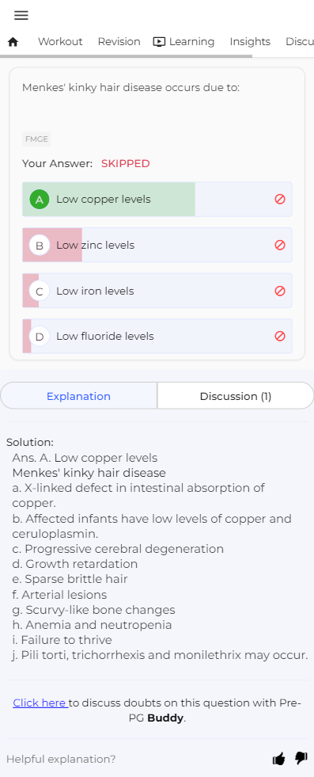Strike out Low fluoride levels option icon
Screen dimensions: 314x777
[280, 336]
